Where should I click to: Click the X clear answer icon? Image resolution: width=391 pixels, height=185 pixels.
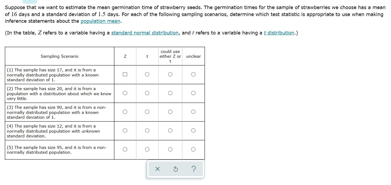[x=157, y=169]
